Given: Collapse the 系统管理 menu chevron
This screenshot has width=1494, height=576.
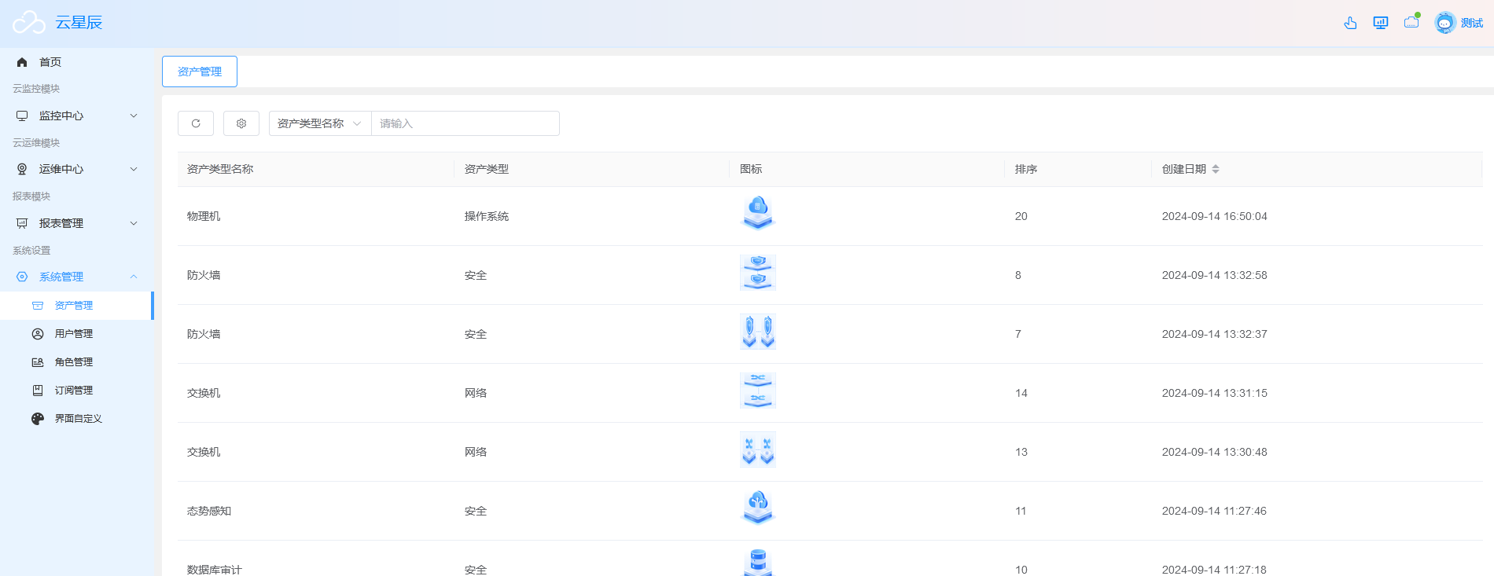Looking at the screenshot, I should click(x=134, y=277).
